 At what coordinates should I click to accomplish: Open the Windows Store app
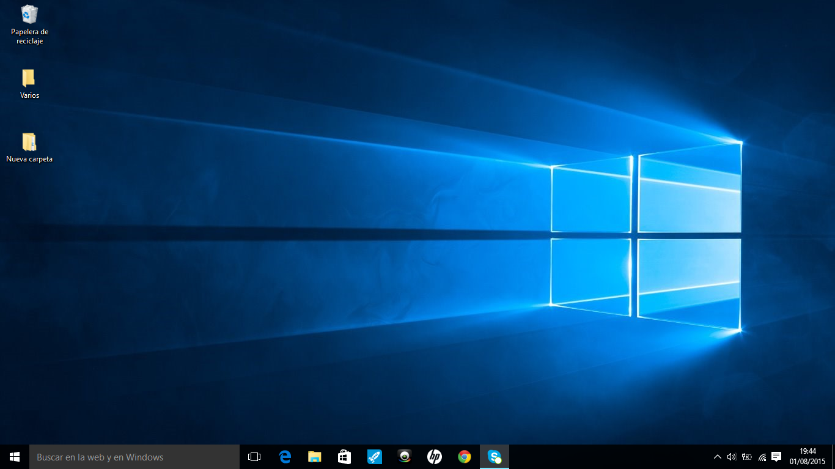pyautogui.click(x=344, y=457)
